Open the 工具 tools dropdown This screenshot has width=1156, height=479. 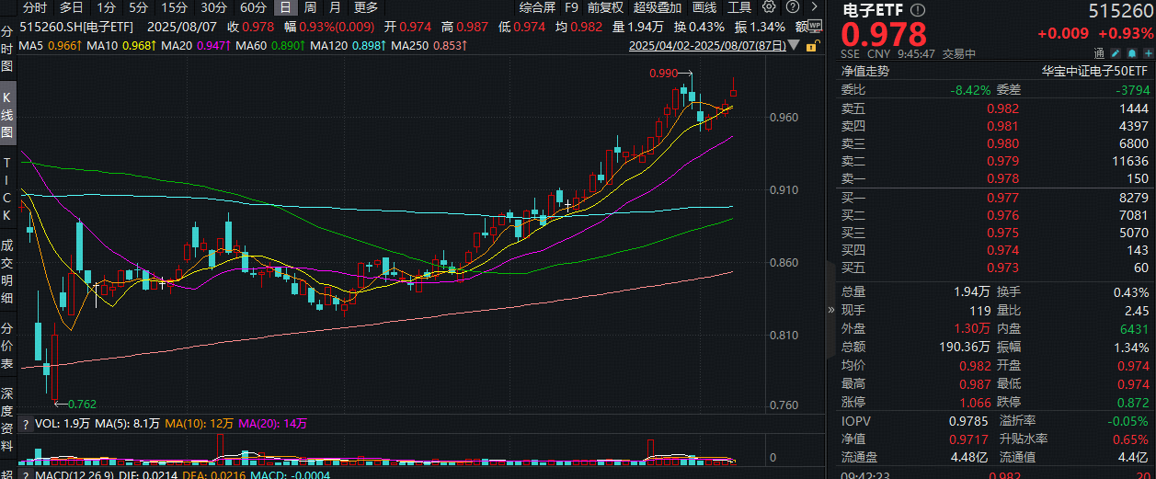tap(738, 7)
